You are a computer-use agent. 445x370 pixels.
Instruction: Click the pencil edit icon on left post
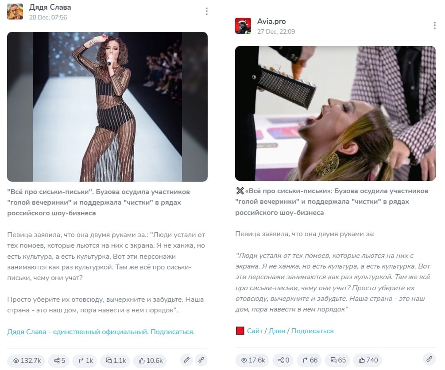click(186, 360)
